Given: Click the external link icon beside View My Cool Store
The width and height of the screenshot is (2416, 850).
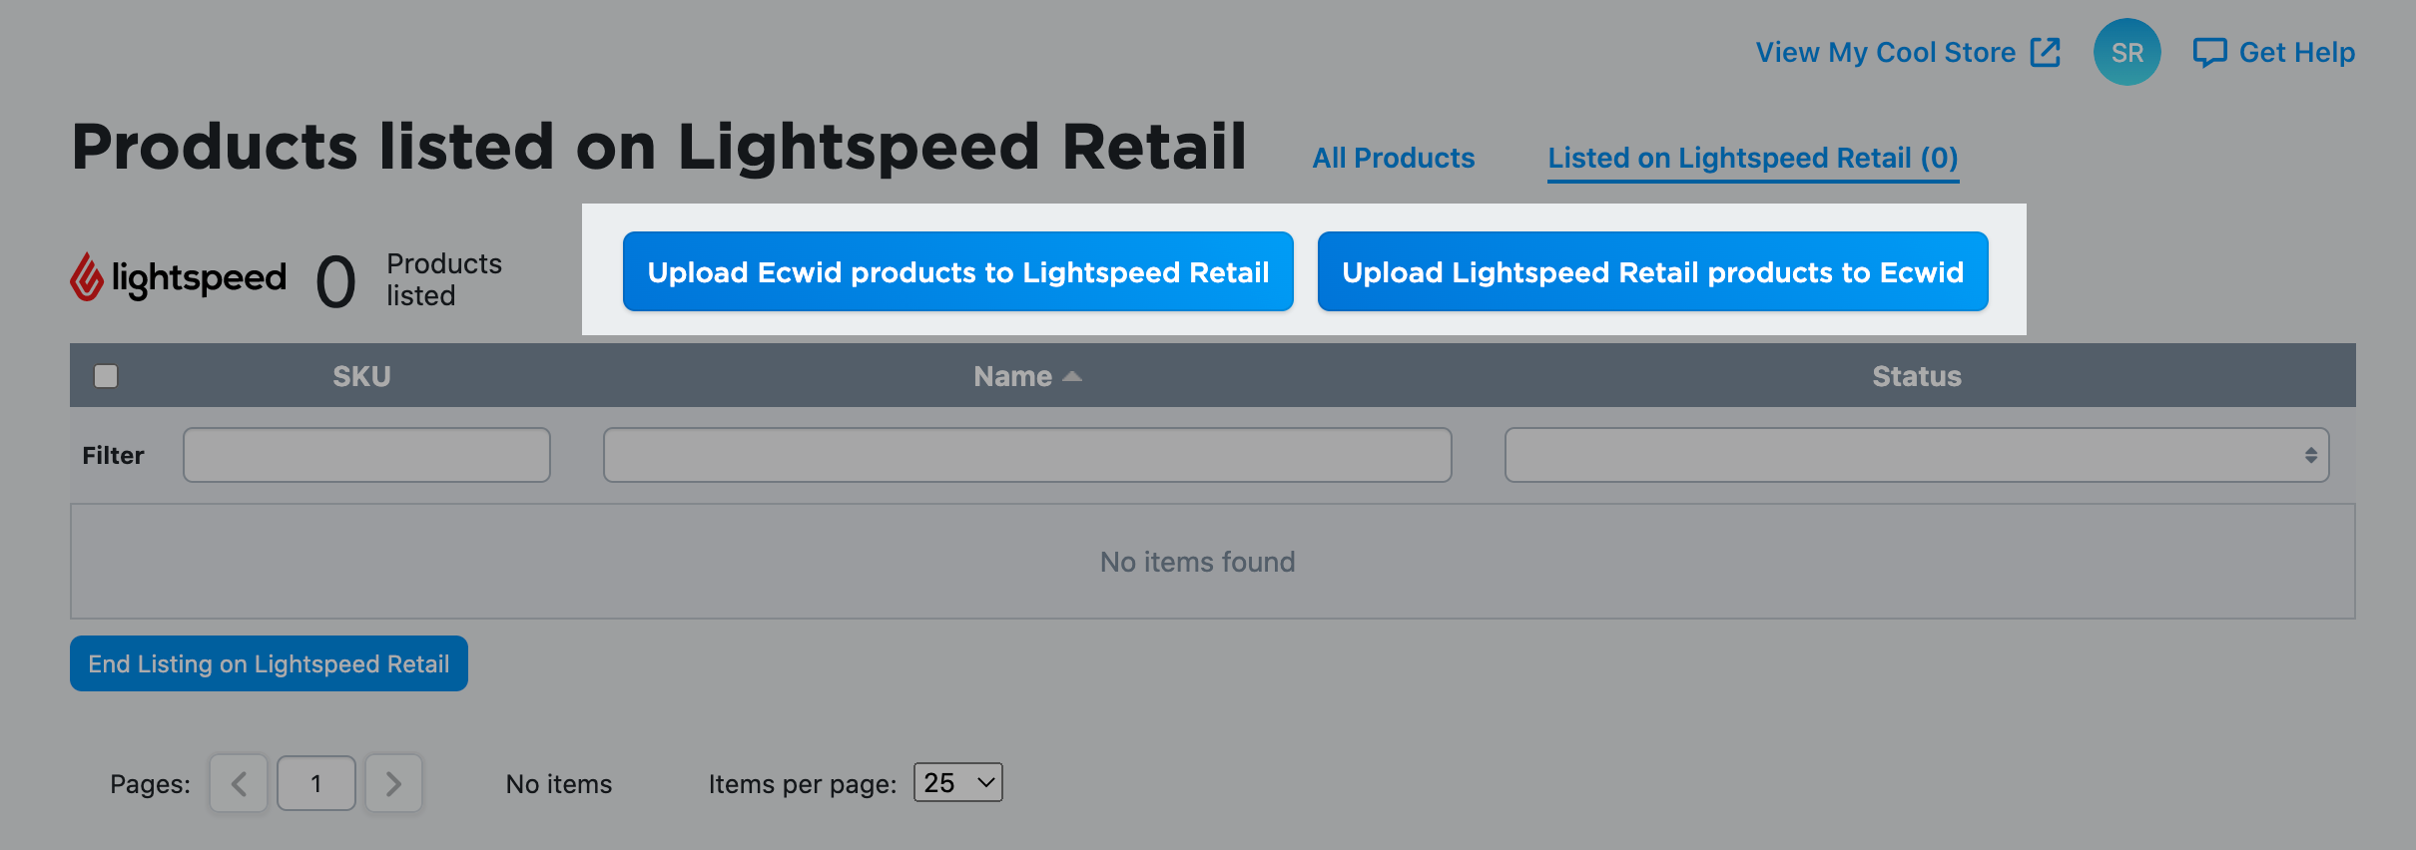Looking at the screenshot, I should pyautogui.click(x=2046, y=52).
